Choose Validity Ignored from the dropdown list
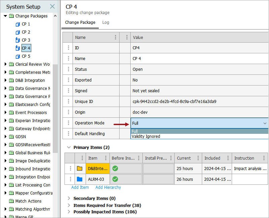 coord(146,137)
